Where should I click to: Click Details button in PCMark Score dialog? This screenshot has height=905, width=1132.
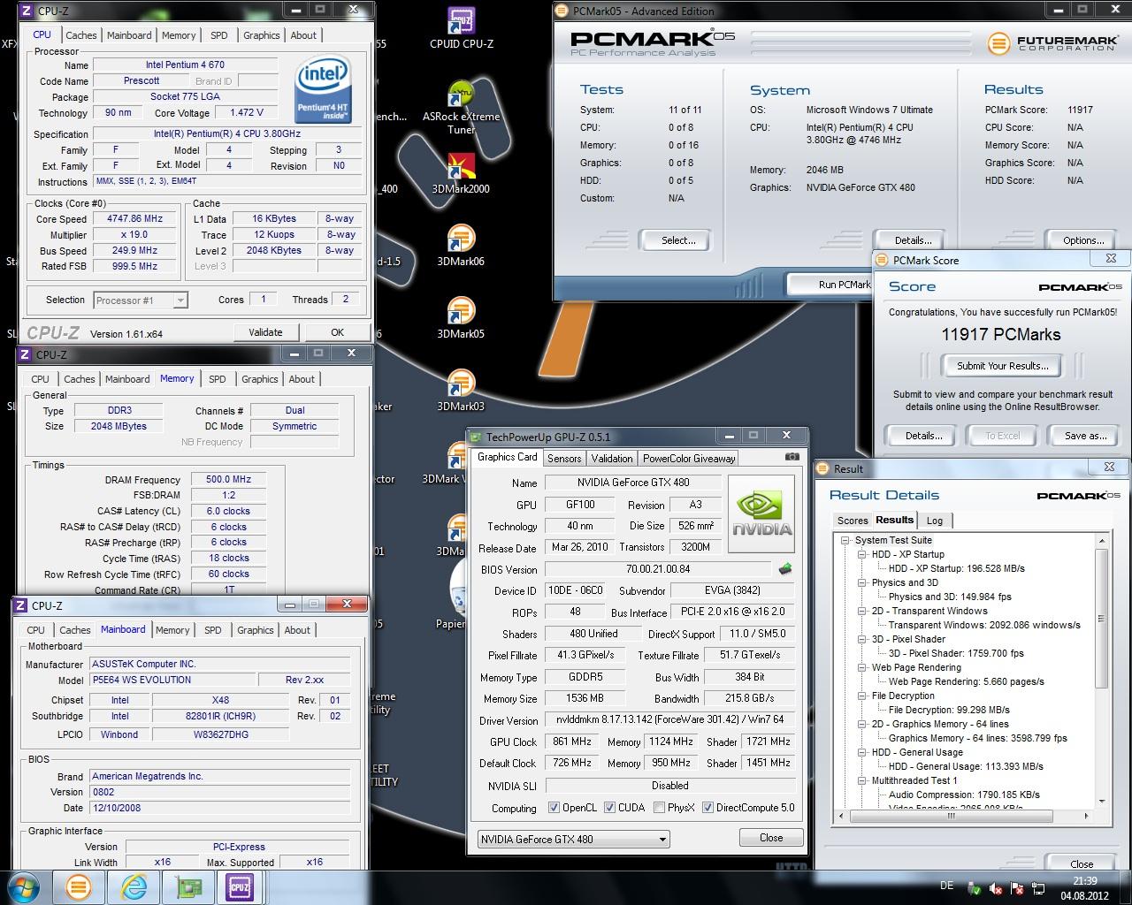pos(923,436)
